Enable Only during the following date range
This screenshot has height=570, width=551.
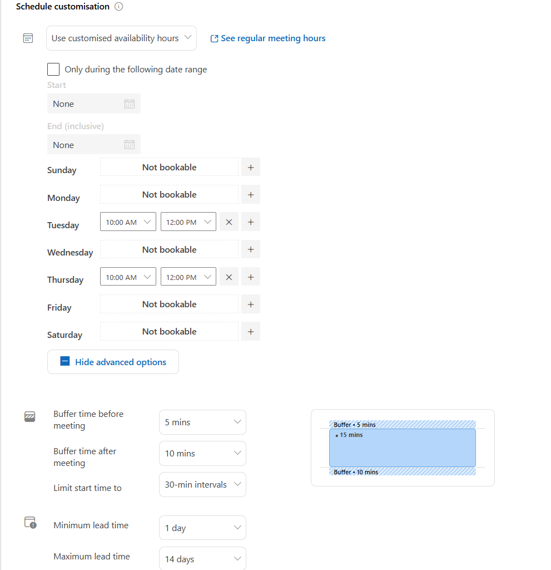pos(53,70)
